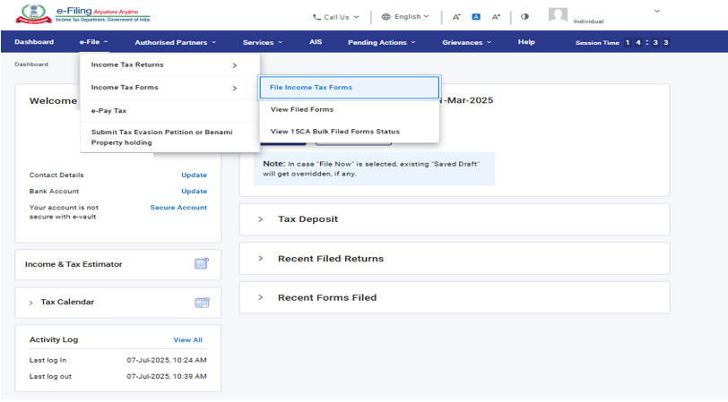Toggle the high contrast mode icon
728x402 pixels.
(x=524, y=16)
